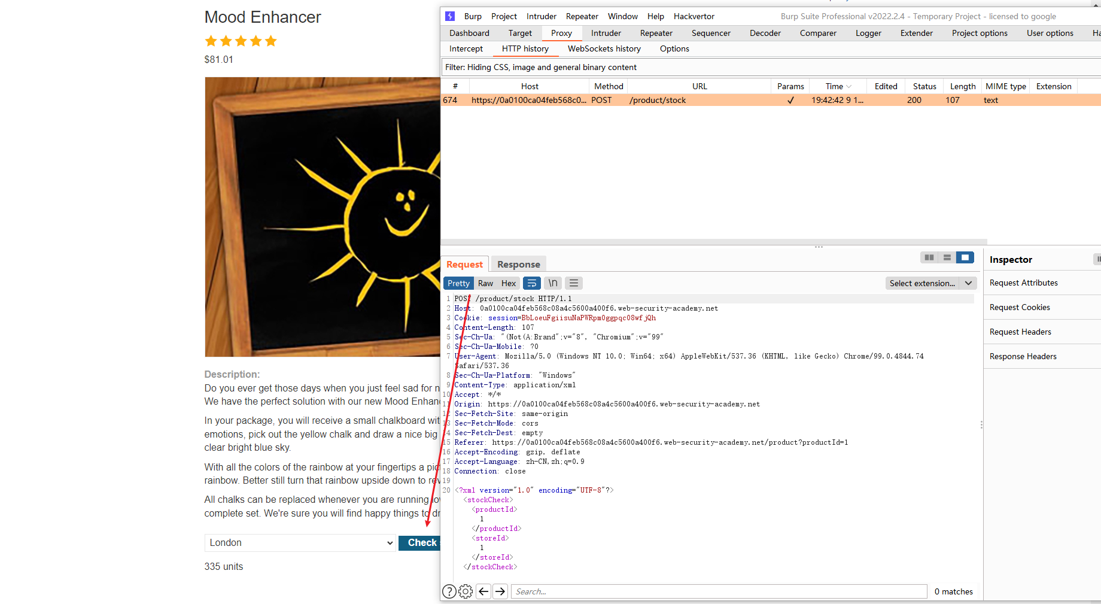Screen dimensions: 1101x604
Task: Switch editor view to Hex
Action: coord(509,283)
